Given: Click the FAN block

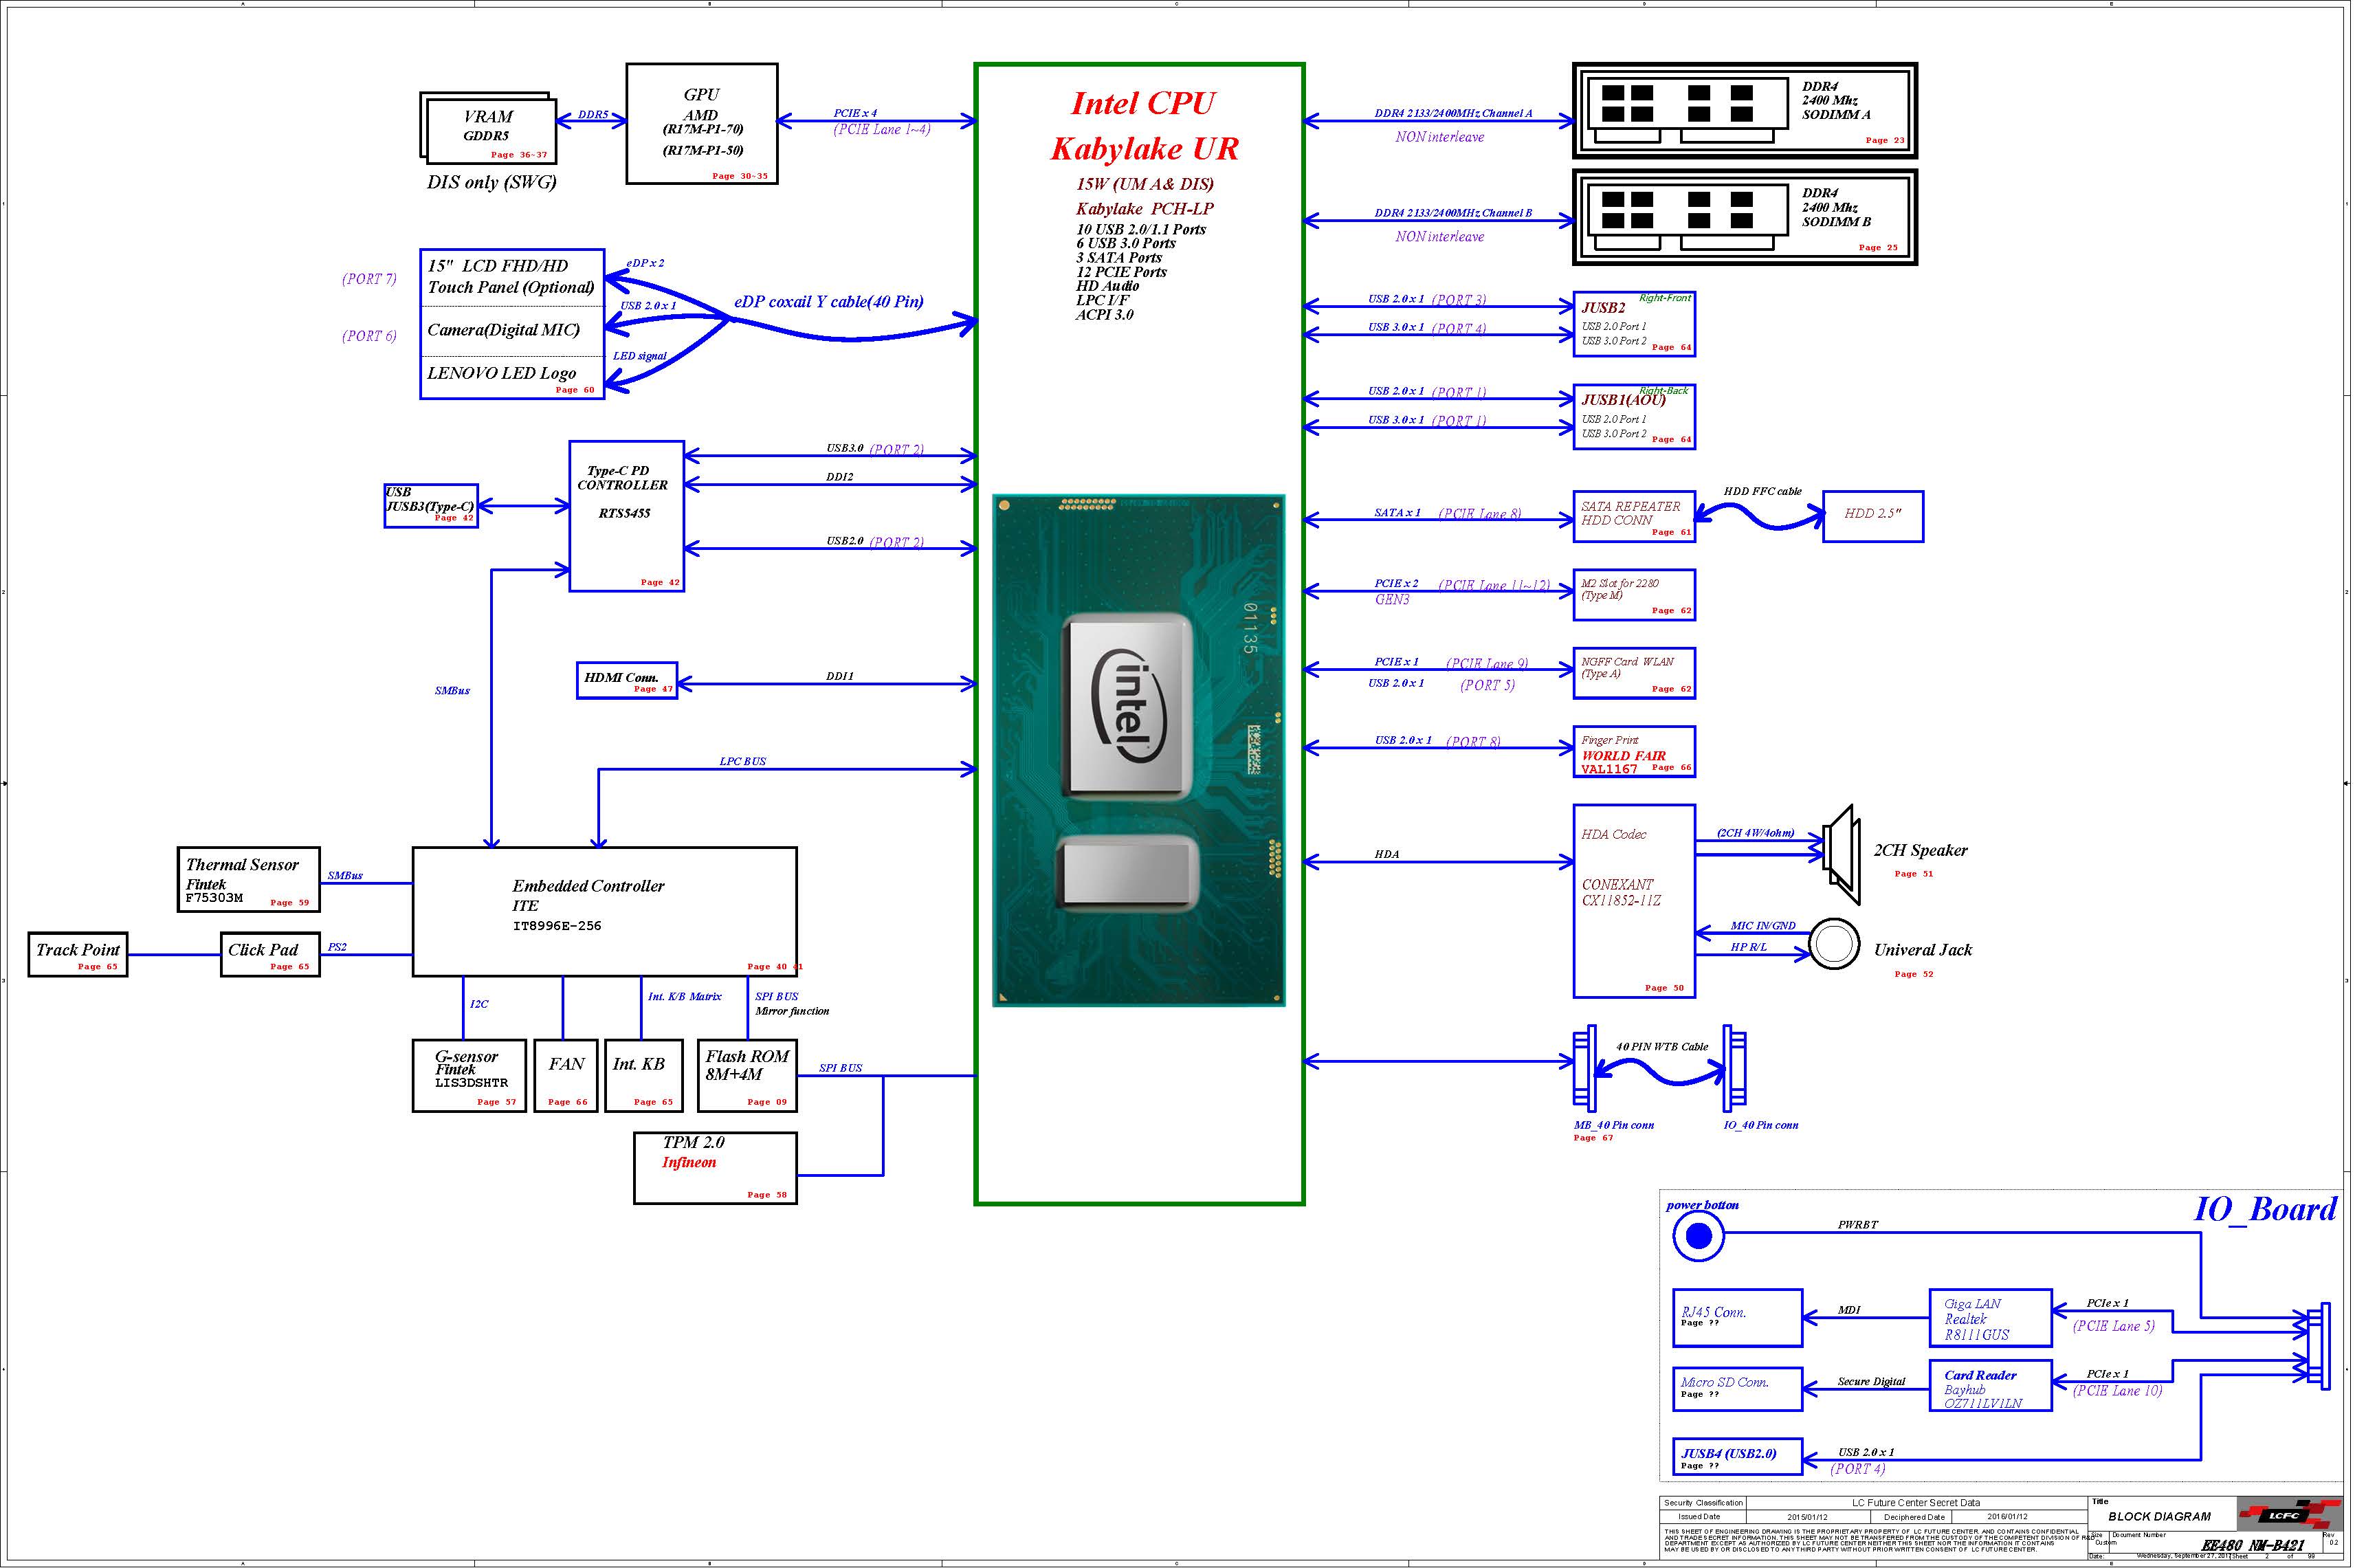Looking at the screenshot, I should coord(571,1086).
